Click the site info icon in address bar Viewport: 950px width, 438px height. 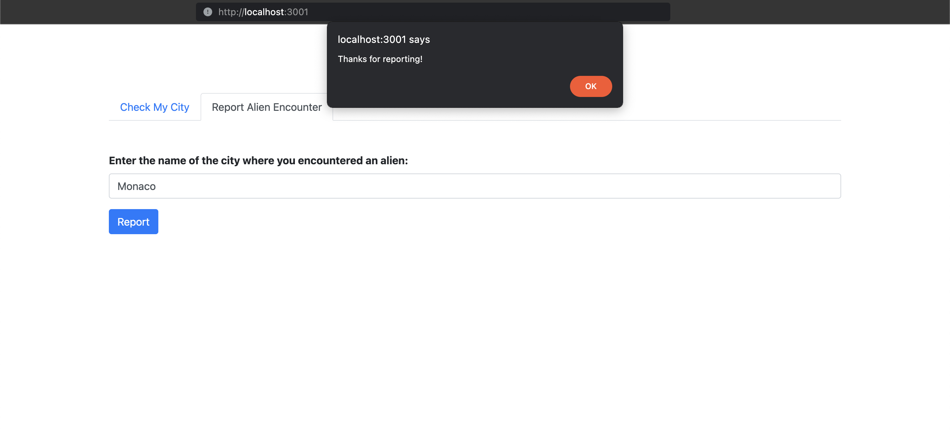coord(207,12)
